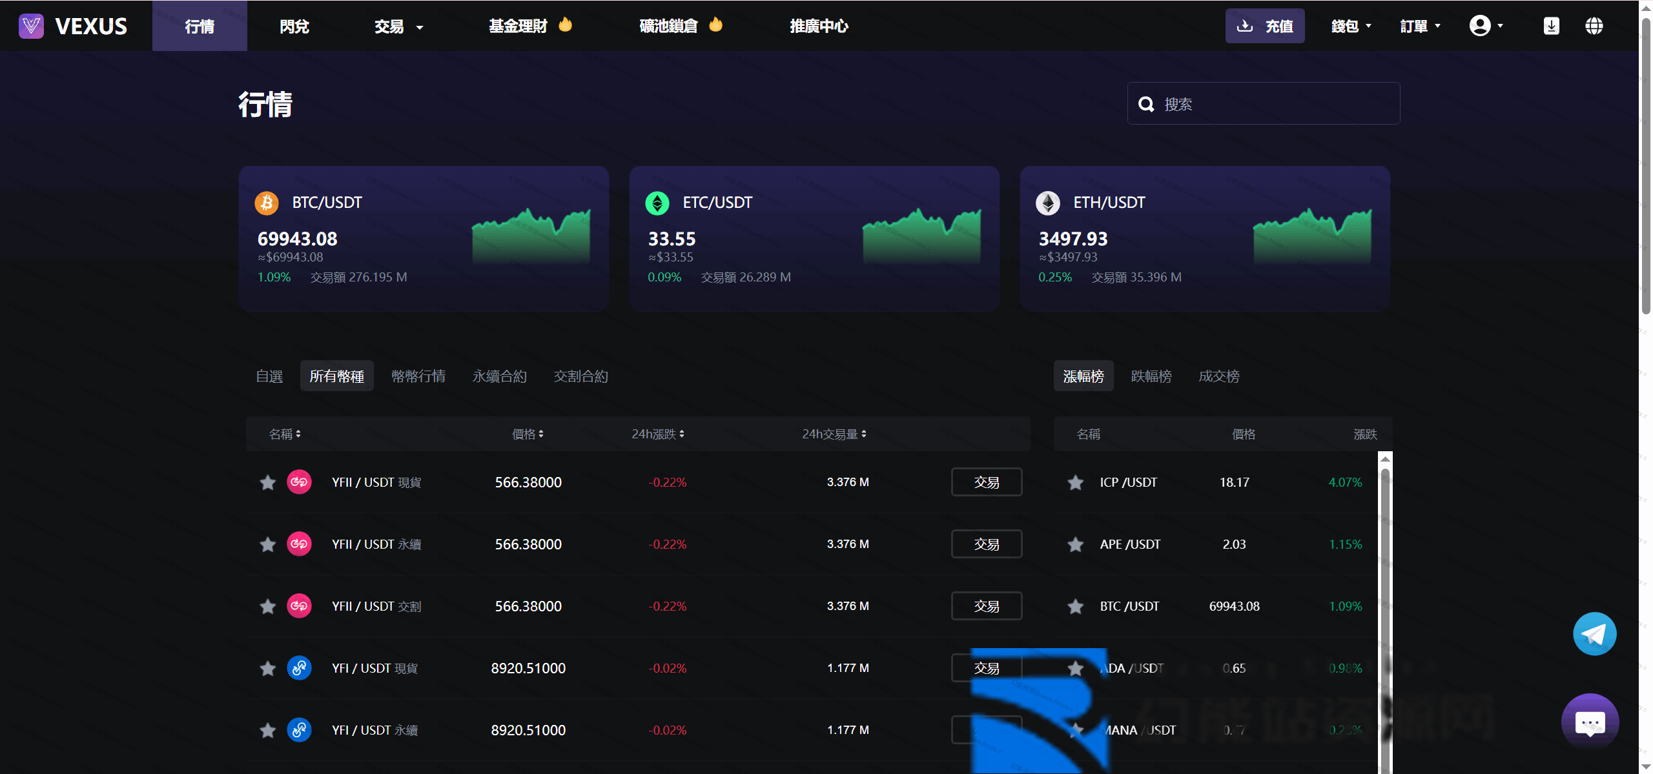Star BTC /USDT in ranking list
Image resolution: width=1653 pixels, height=774 pixels.
point(1076,606)
